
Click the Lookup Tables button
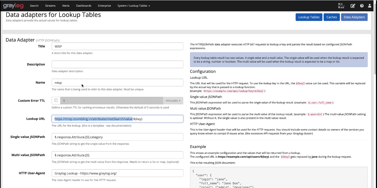click(309, 17)
